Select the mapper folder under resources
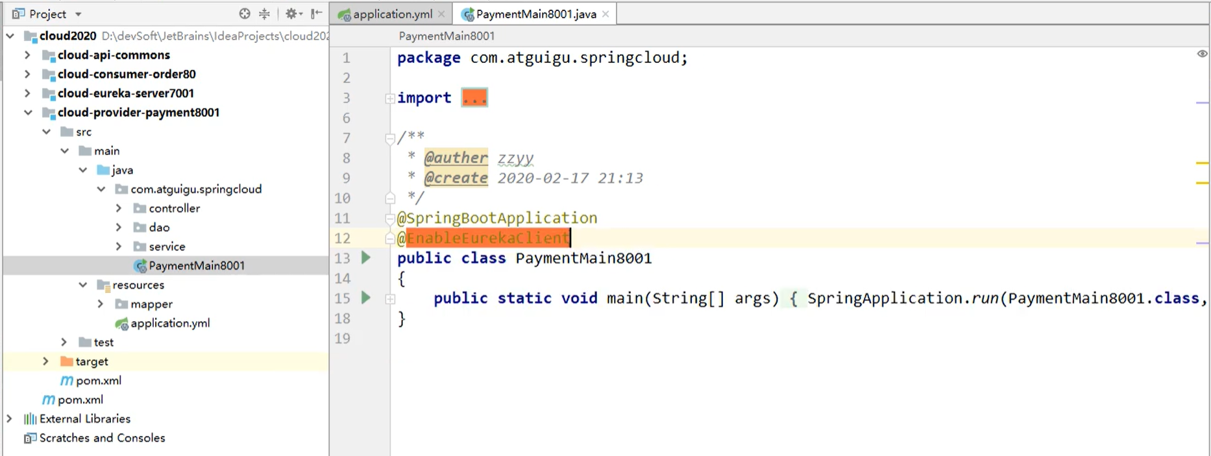The image size is (1211, 456). (x=151, y=304)
